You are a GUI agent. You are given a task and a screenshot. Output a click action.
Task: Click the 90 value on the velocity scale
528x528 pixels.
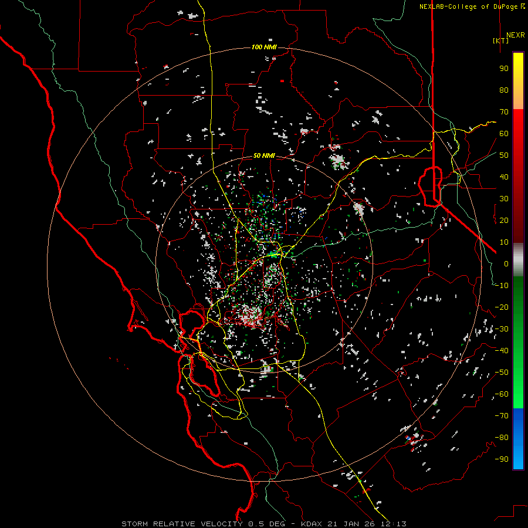coord(504,69)
